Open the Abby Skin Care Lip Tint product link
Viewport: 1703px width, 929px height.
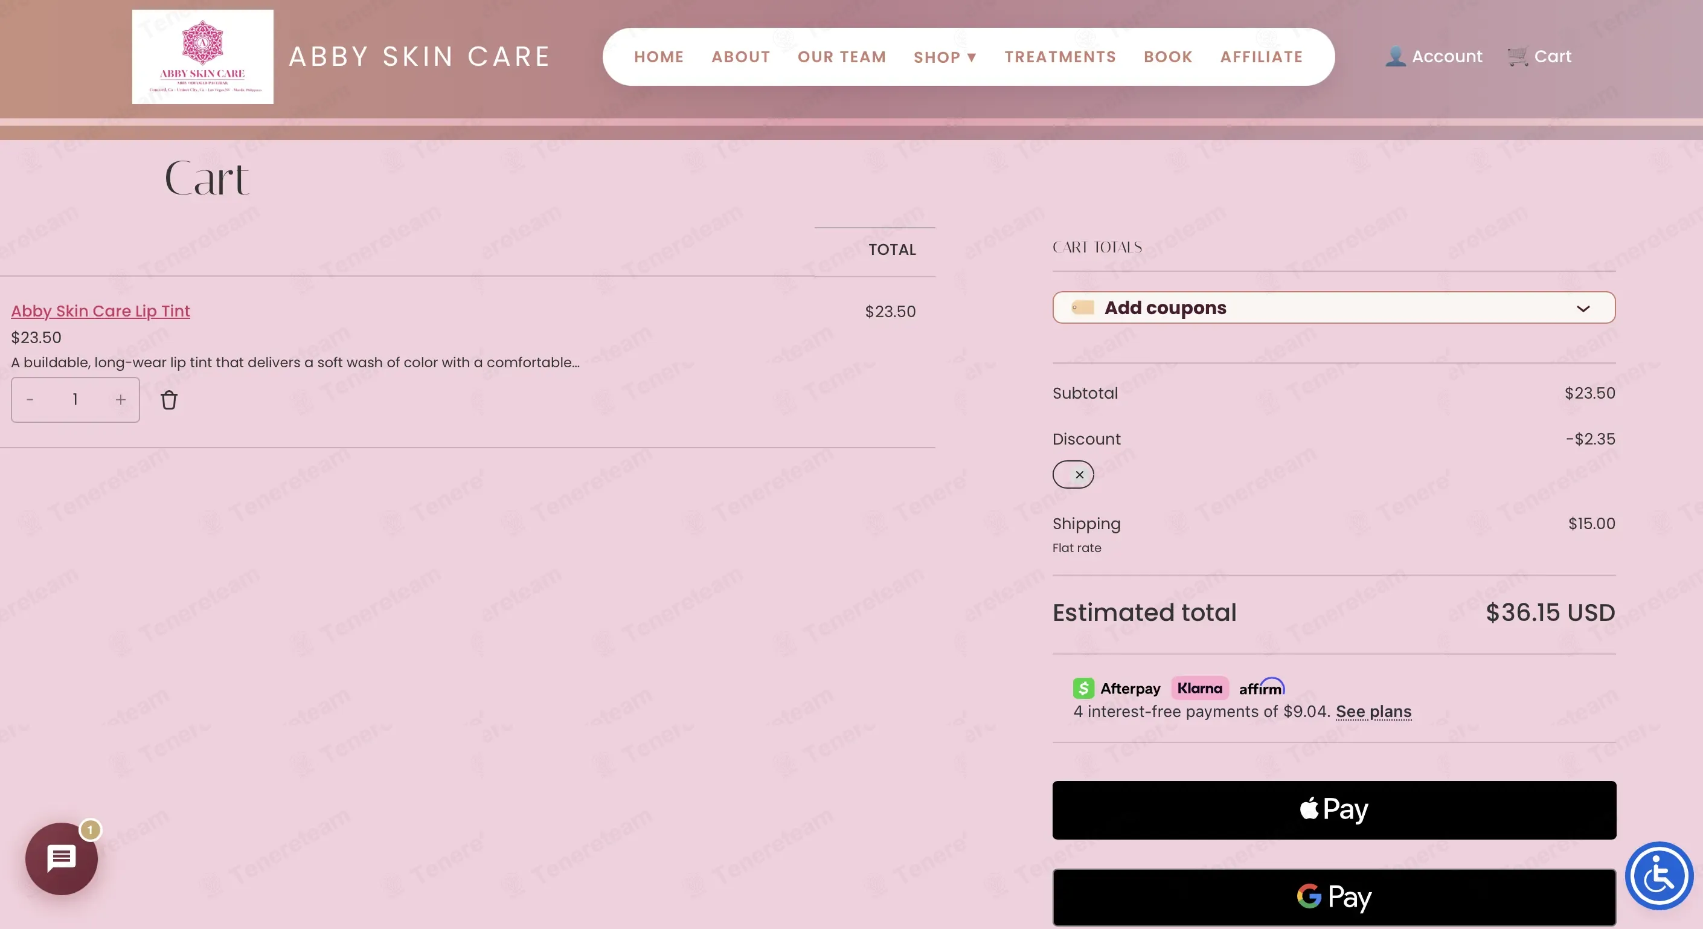pos(100,310)
